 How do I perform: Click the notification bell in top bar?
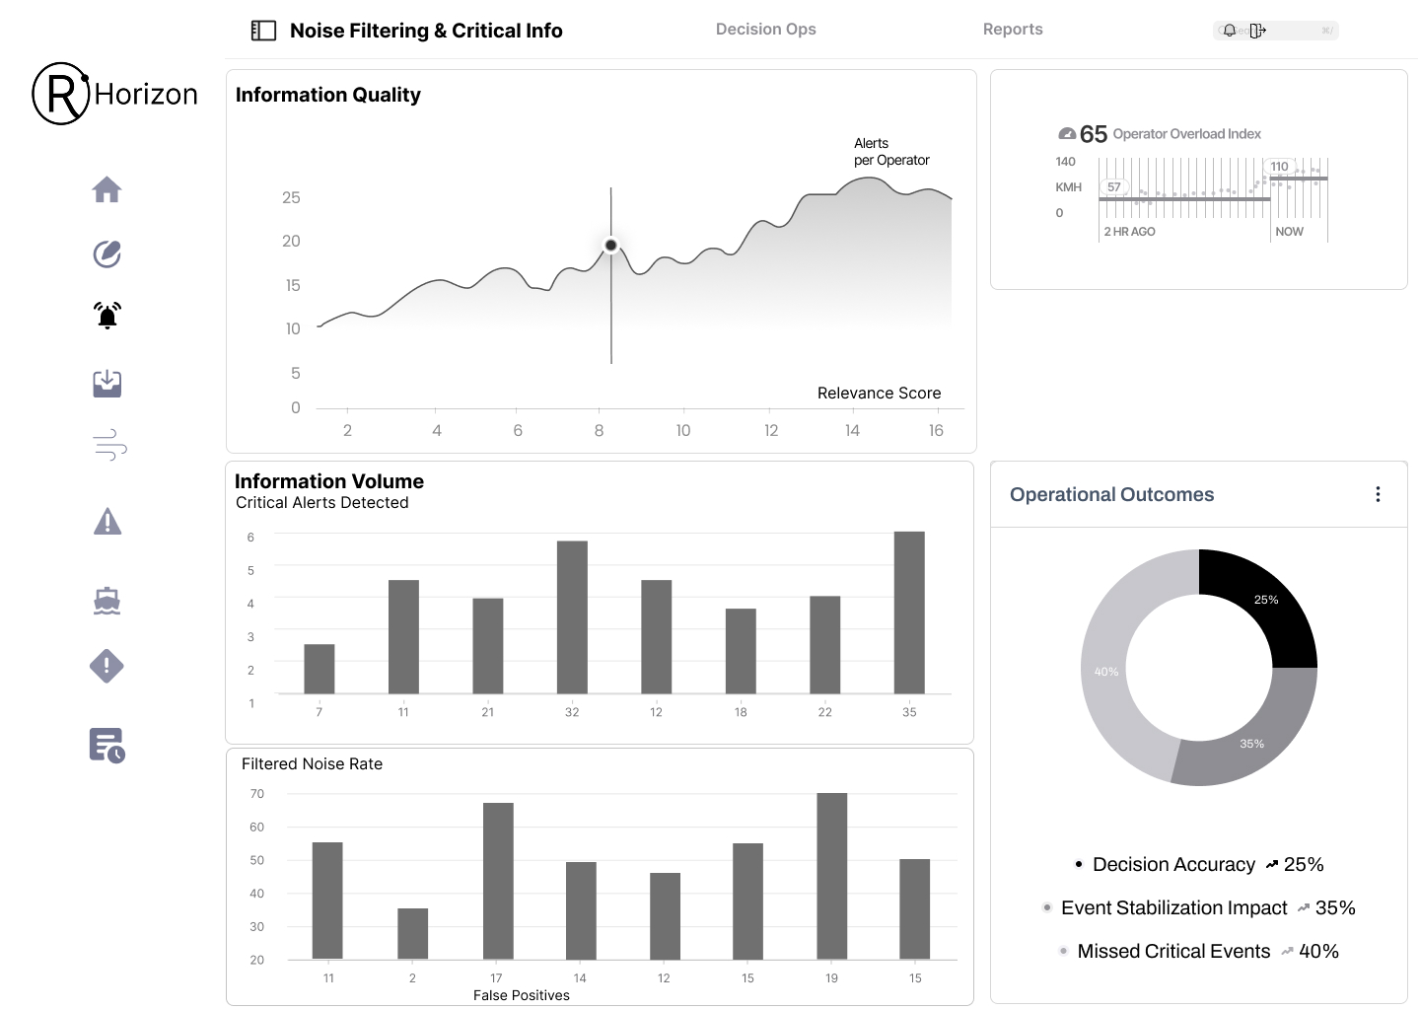click(x=1229, y=31)
